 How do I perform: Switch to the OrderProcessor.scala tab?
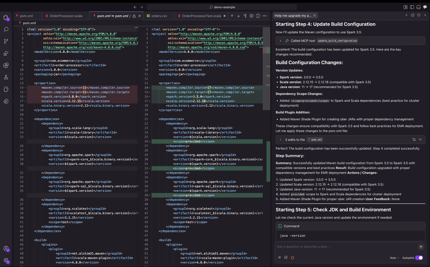[66, 16]
